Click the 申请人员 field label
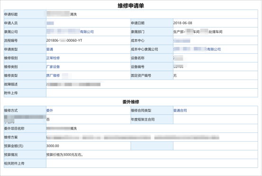Screen dimensions: 262x176 (11, 23)
